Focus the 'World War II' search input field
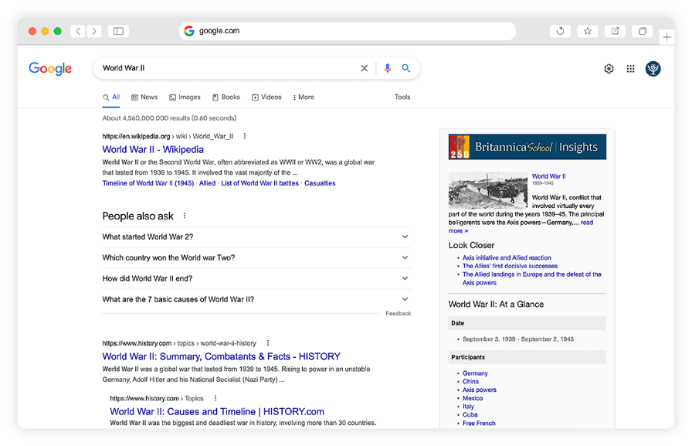 (x=229, y=68)
